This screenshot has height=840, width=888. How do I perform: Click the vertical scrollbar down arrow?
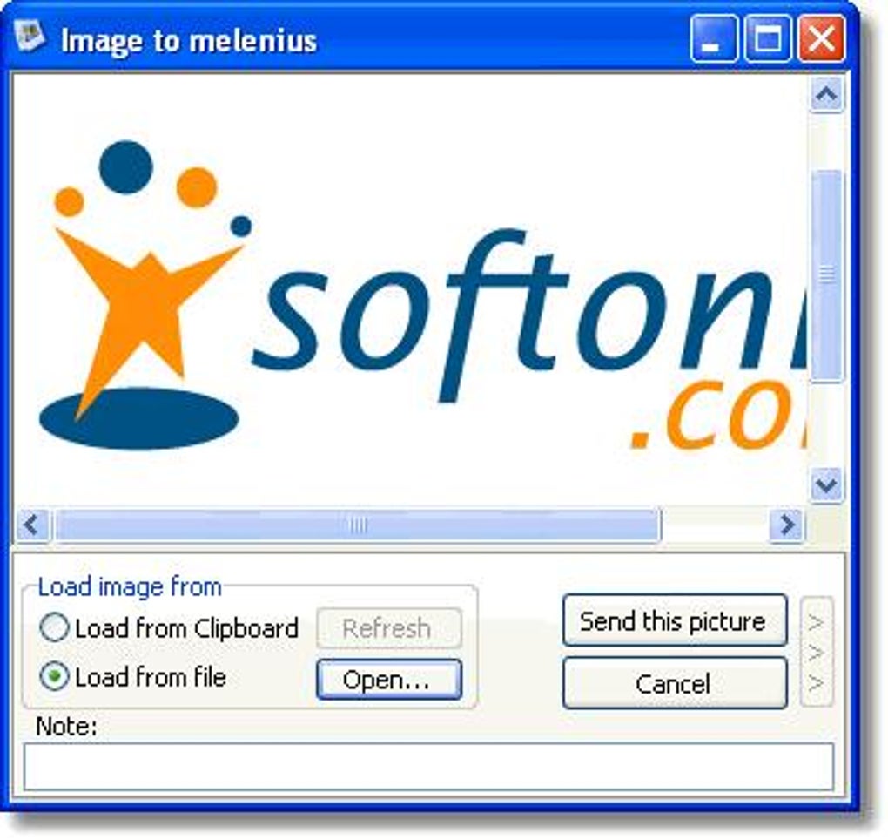(x=826, y=484)
